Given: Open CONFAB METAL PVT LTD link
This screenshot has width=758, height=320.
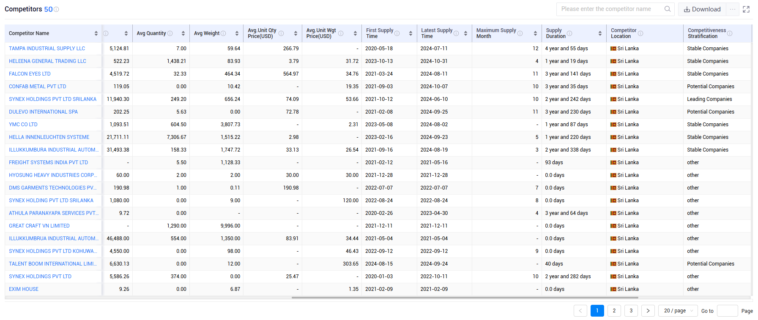Looking at the screenshot, I should pos(38,87).
